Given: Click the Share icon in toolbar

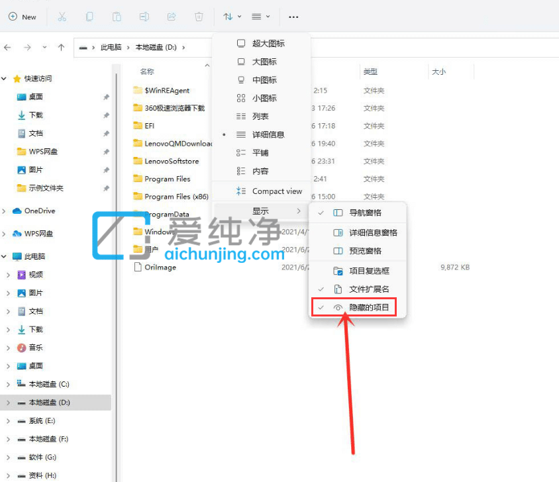Looking at the screenshot, I should pyautogui.click(x=172, y=17).
